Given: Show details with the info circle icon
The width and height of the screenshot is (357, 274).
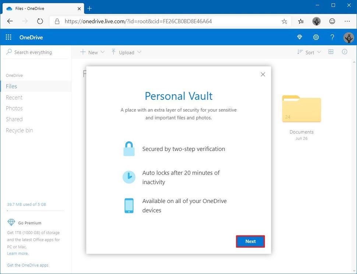Looking at the screenshot, I should coord(344,52).
